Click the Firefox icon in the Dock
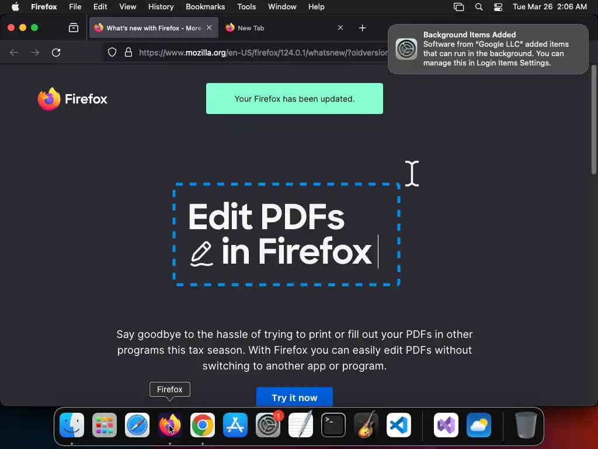The width and height of the screenshot is (598, 449). [x=170, y=425]
